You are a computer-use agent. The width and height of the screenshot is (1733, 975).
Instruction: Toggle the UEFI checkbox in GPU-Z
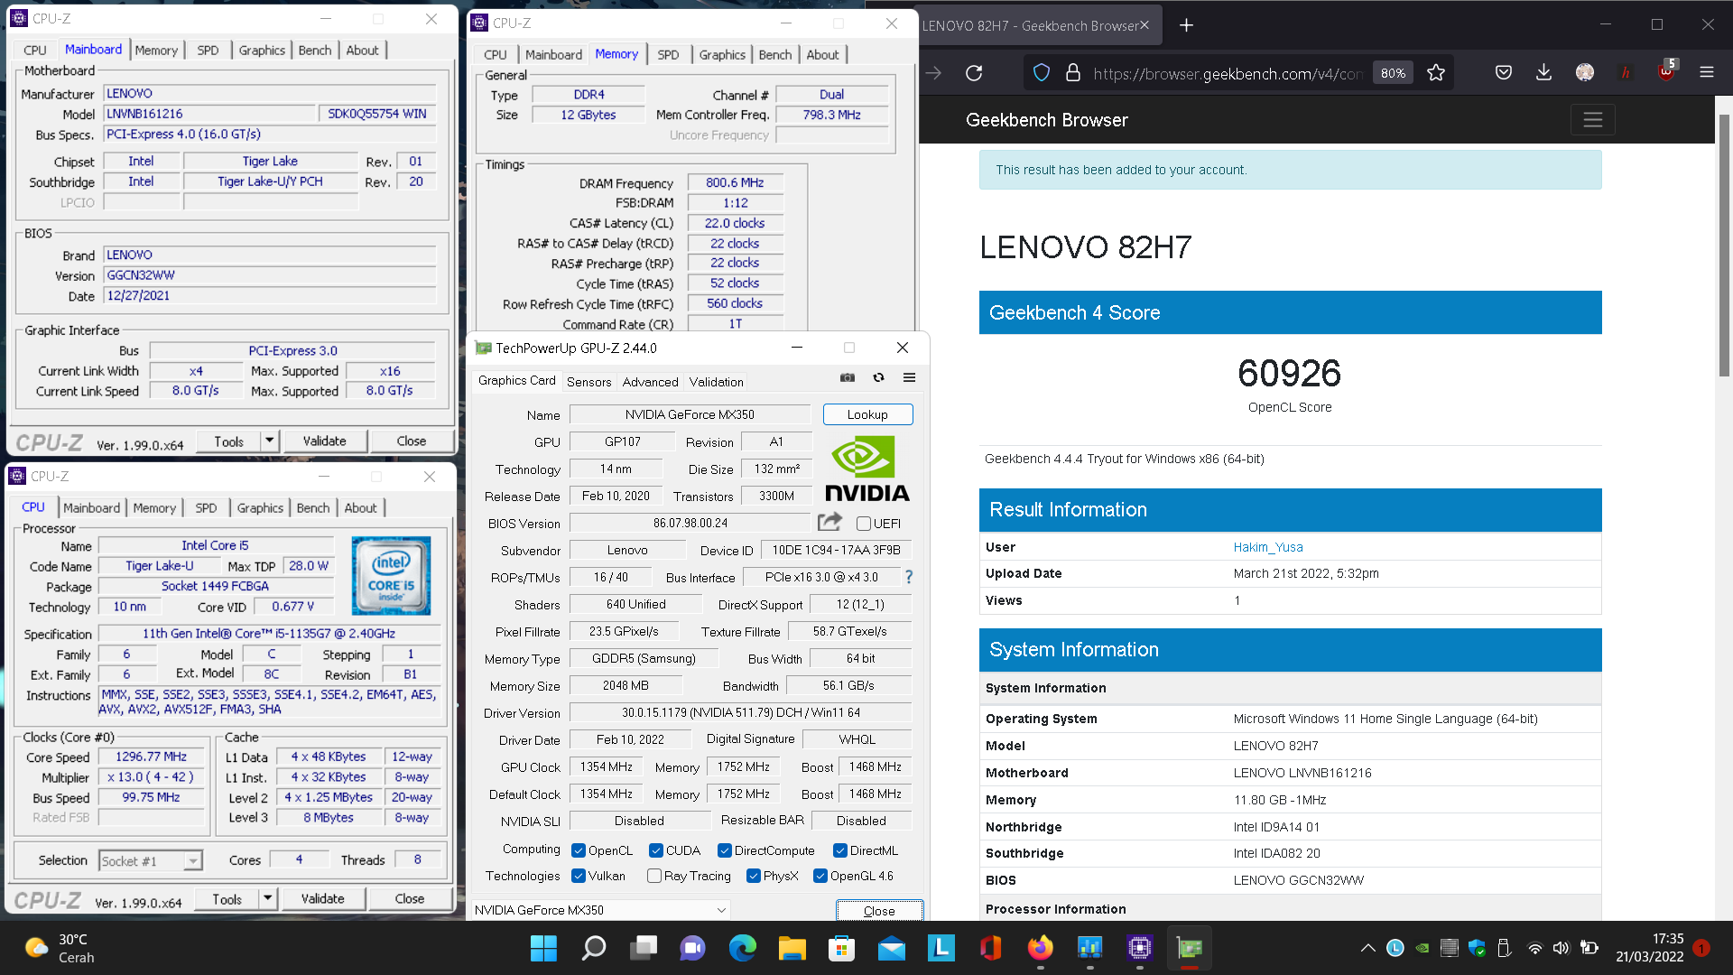(x=864, y=524)
